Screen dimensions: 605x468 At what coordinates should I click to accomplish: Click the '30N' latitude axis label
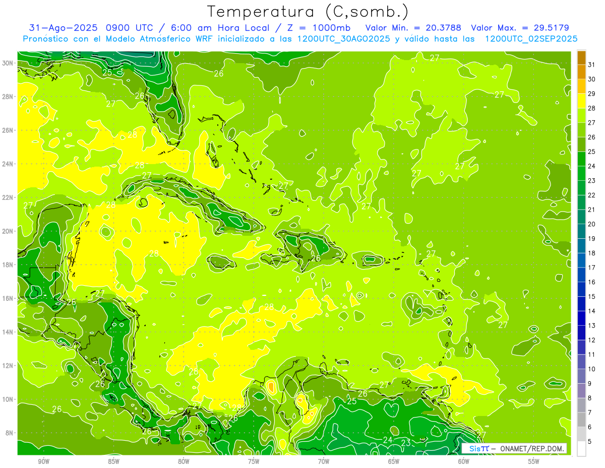(8, 63)
